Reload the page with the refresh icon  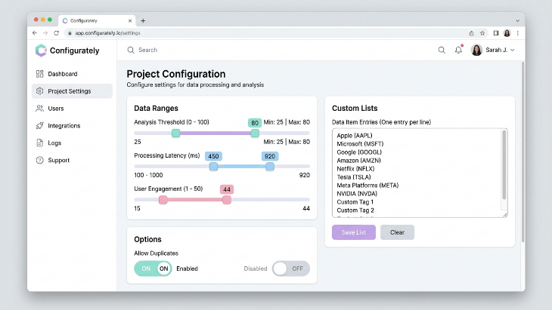coord(56,33)
